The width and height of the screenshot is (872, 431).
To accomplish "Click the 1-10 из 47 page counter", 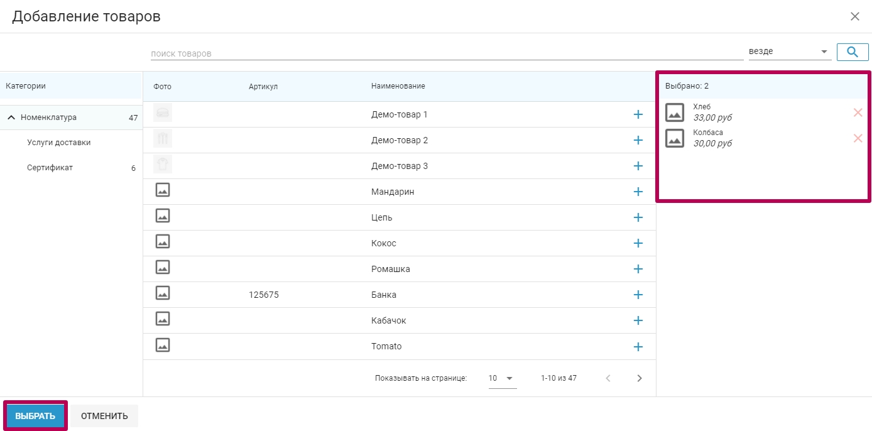I will click(559, 378).
